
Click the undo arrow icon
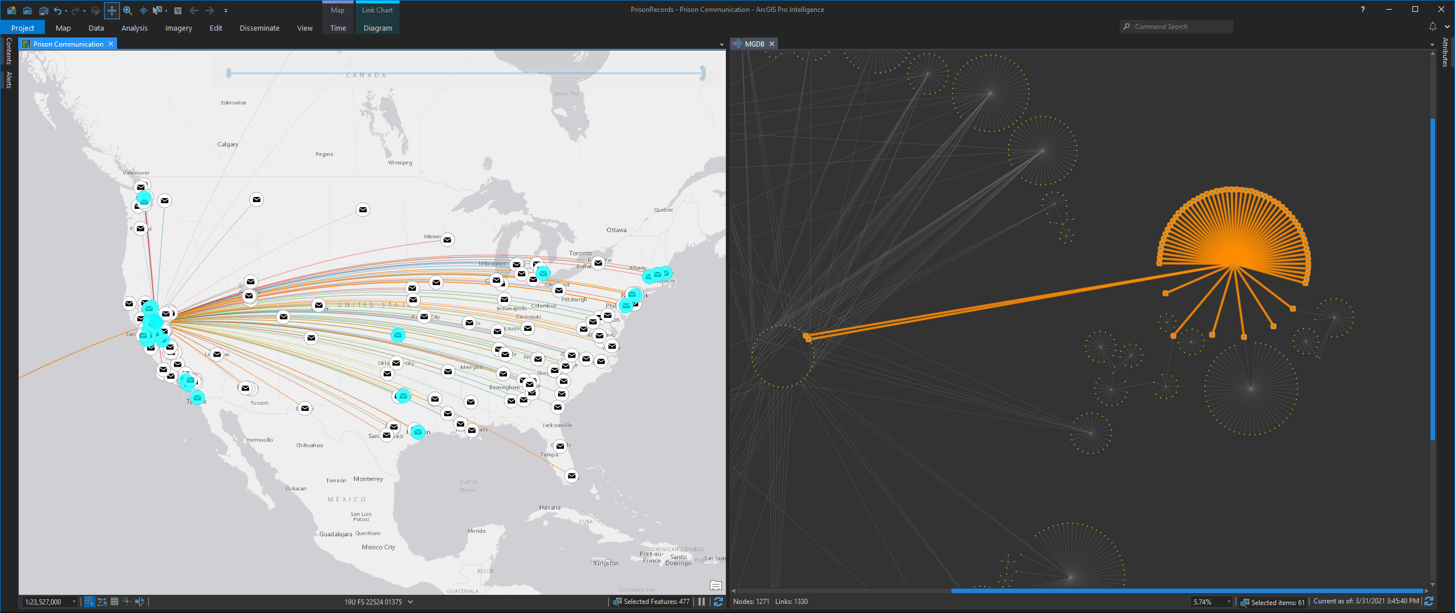[57, 10]
